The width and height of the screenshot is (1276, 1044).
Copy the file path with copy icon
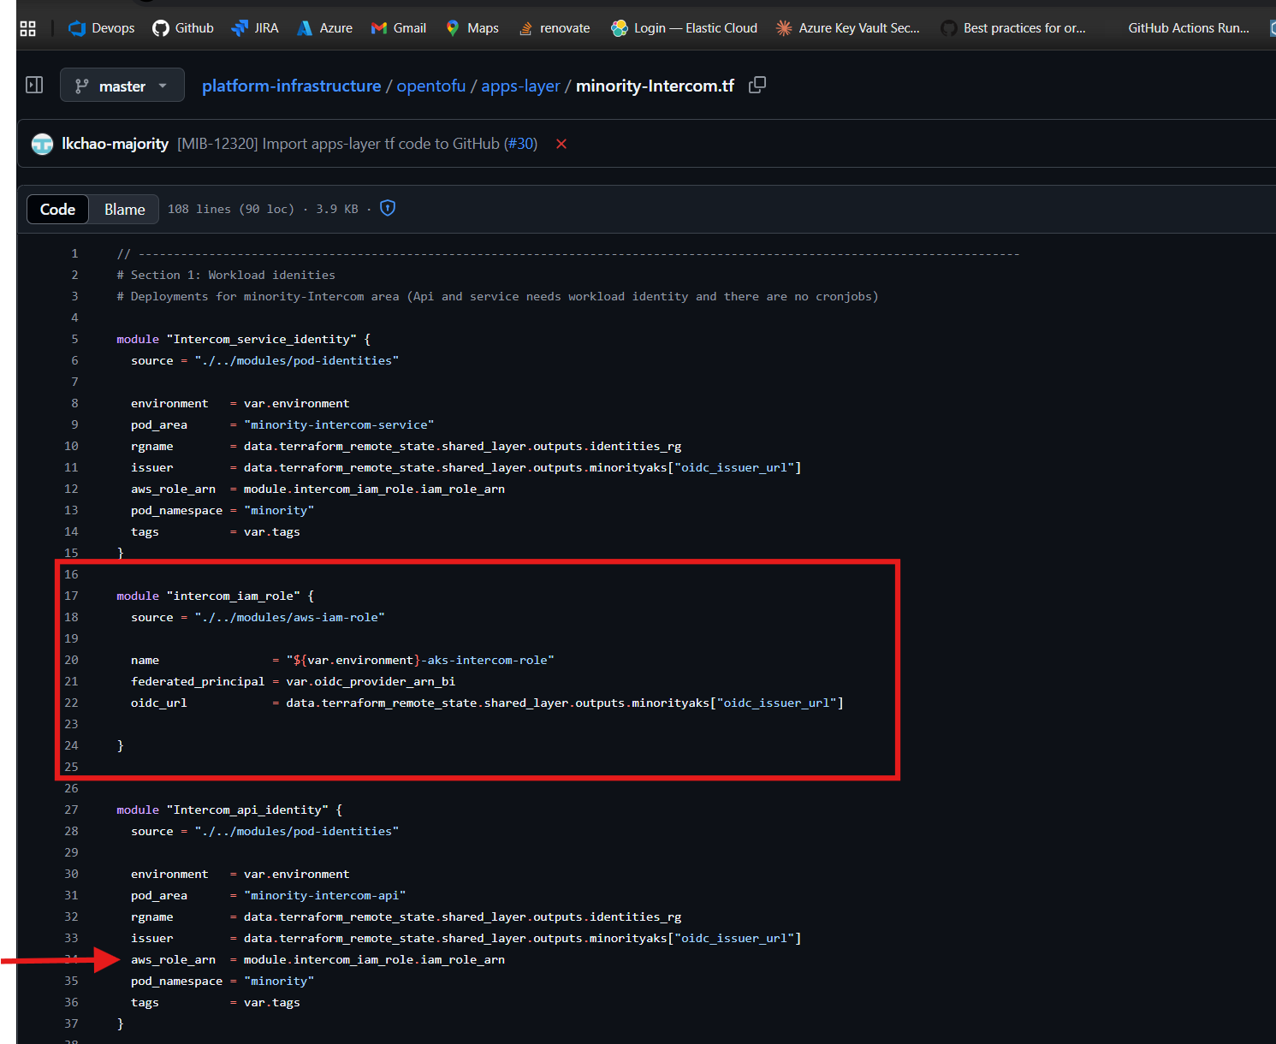(x=757, y=86)
